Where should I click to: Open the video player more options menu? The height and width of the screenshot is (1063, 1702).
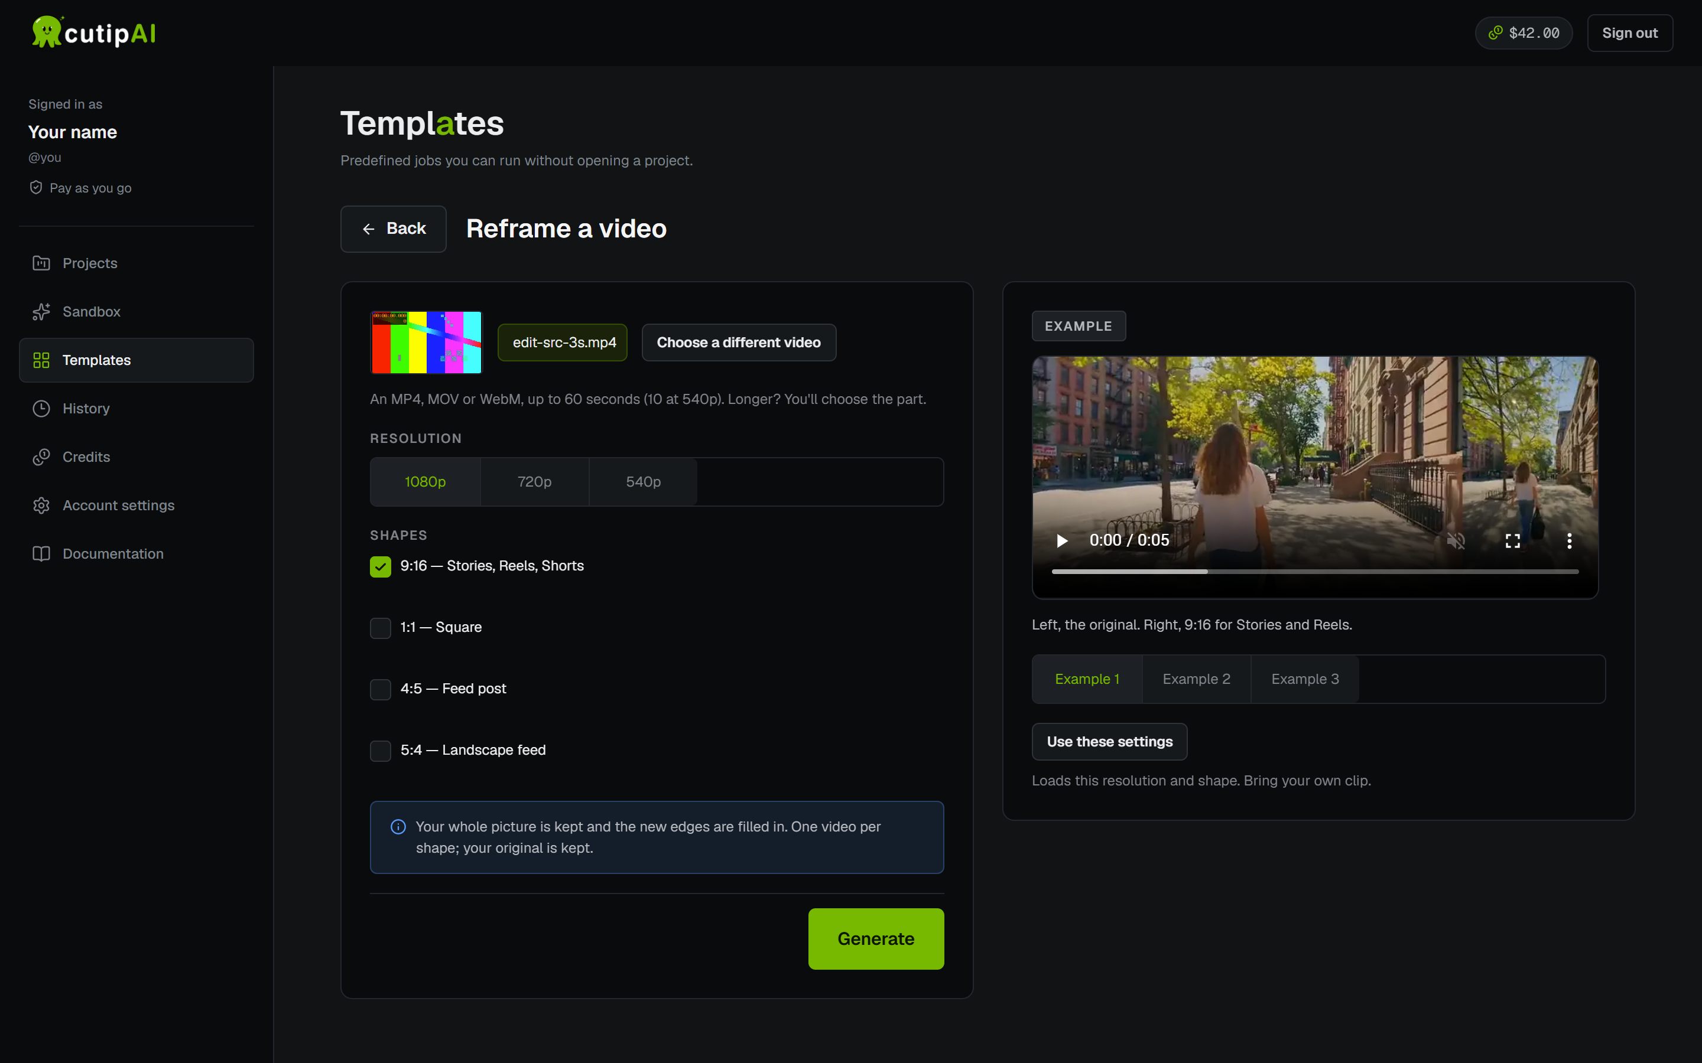1569,540
